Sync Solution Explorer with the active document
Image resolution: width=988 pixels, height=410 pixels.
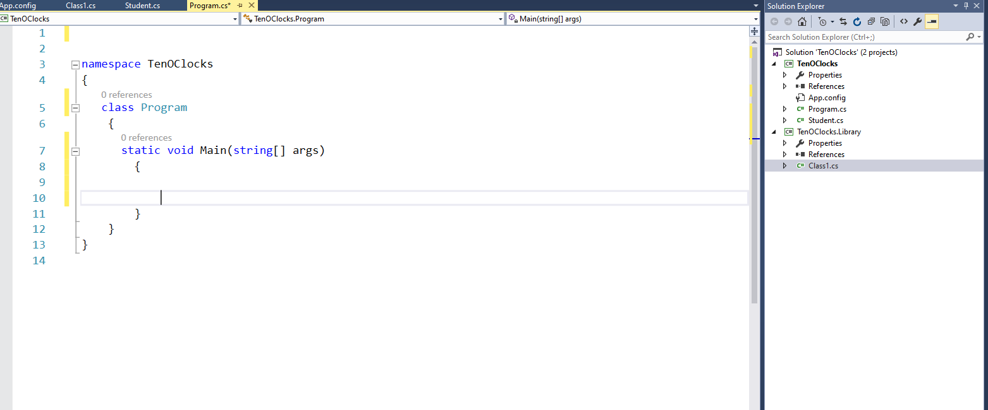[843, 21]
